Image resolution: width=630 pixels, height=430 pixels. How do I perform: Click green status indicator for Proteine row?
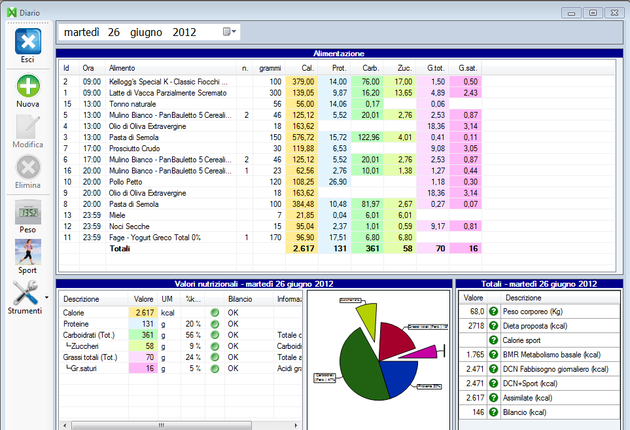(x=215, y=324)
